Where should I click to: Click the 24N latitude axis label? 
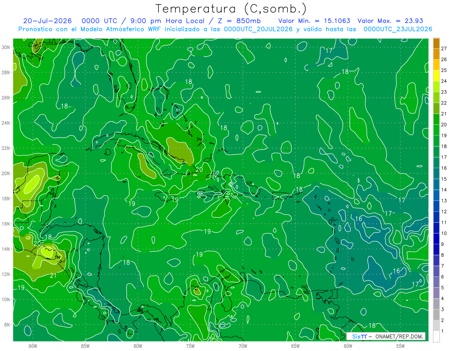(x=6, y=123)
